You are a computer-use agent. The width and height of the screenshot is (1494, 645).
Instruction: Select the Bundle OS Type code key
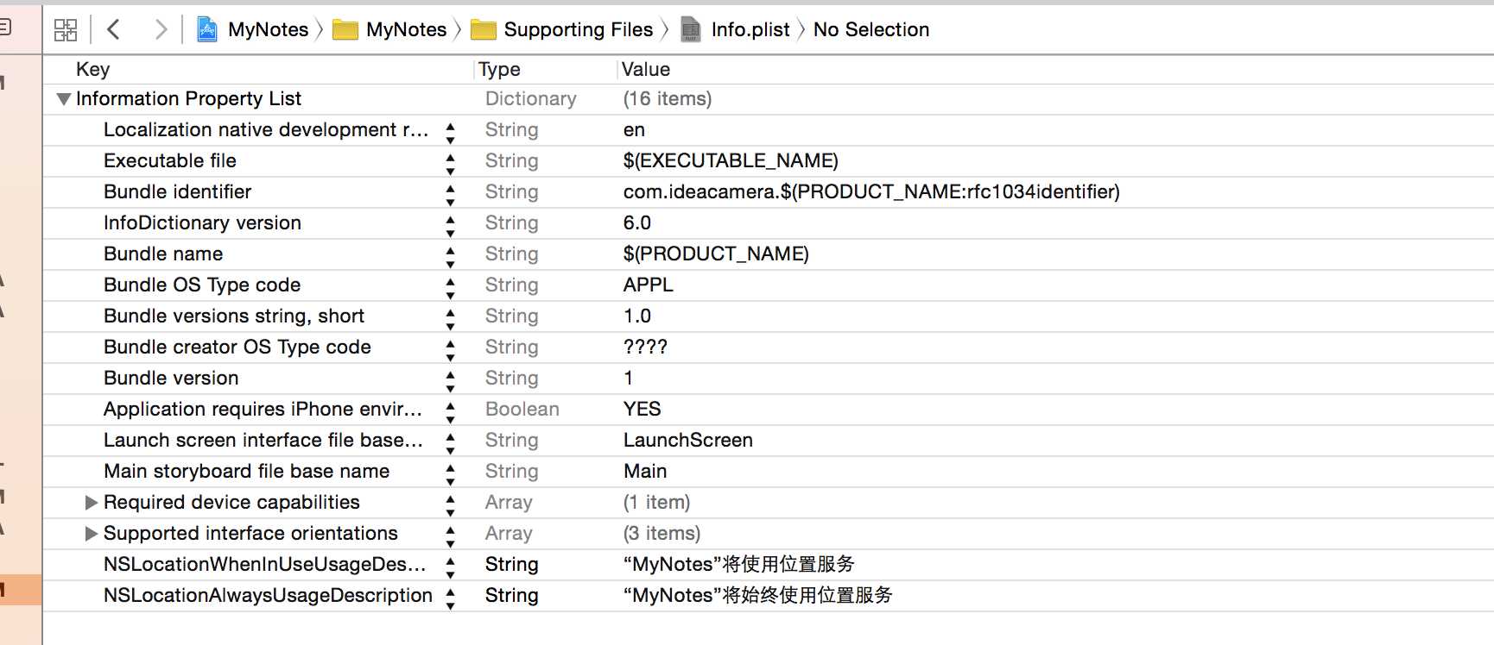[202, 285]
